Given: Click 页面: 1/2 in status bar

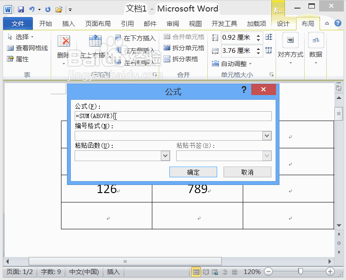Looking at the screenshot, I should point(20,272).
